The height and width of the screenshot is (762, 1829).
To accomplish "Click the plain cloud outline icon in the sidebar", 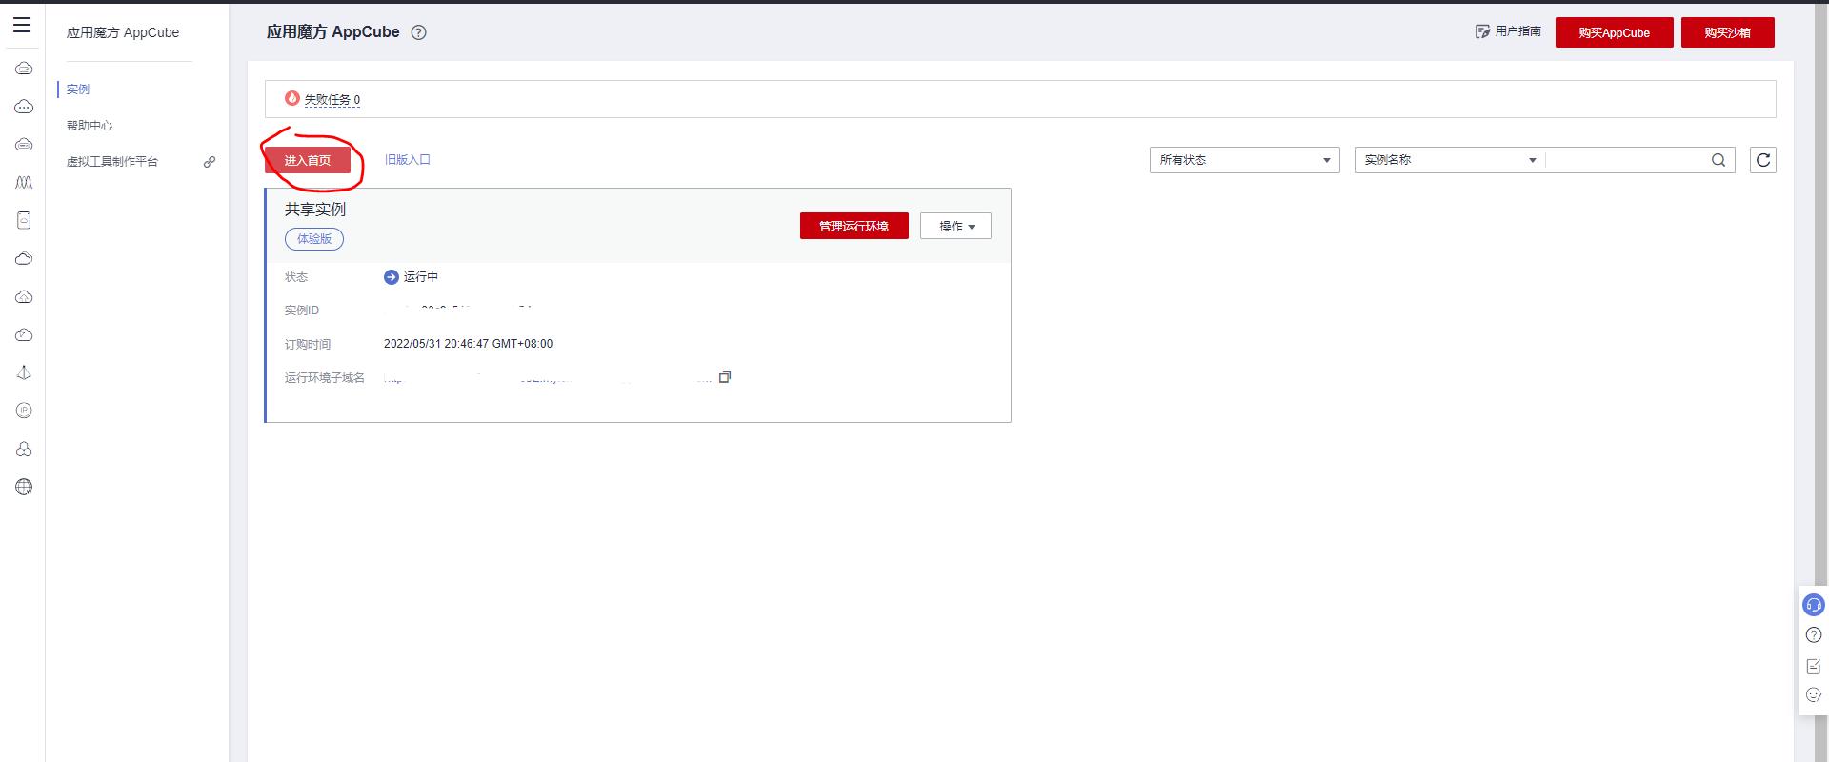I will tap(24, 258).
